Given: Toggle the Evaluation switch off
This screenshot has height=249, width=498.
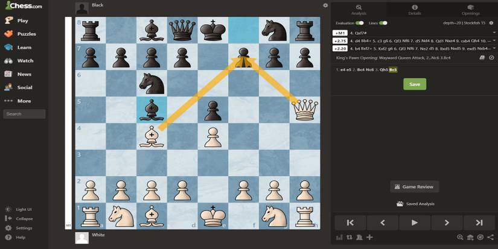Looking at the screenshot, I should coord(360,23).
